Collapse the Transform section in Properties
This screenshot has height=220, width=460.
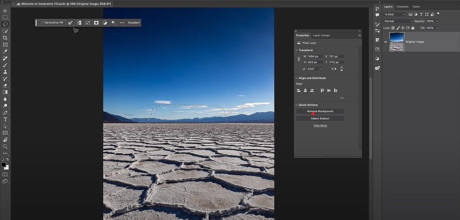pyautogui.click(x=296, y=50)
